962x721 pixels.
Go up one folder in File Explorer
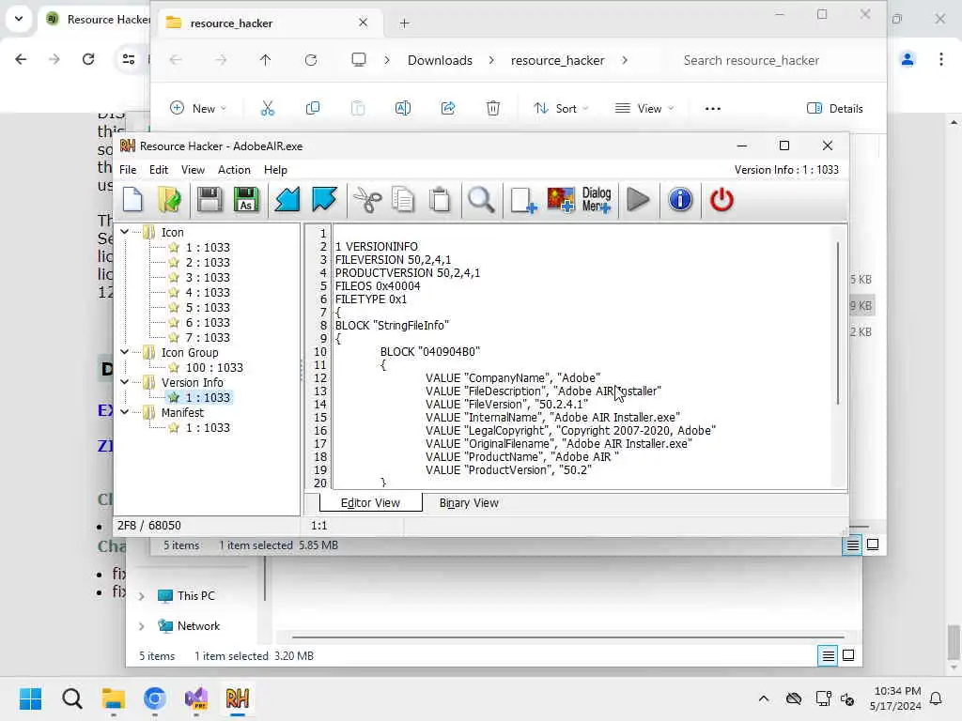click(x=265, y=60)
